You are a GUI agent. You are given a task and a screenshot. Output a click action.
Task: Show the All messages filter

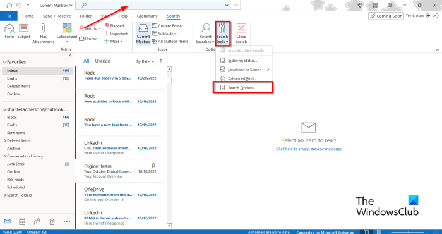coord(87,61)
